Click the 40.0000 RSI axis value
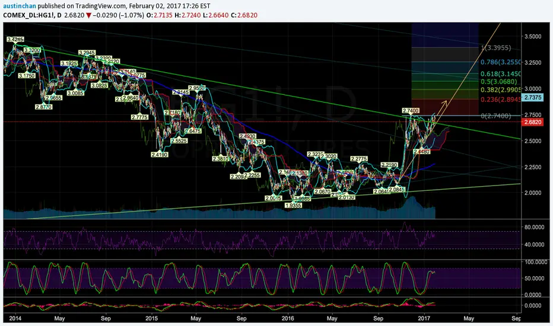The height and width of the screenshot is (326, 553). [534, 244]
